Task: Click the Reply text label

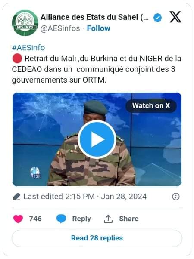Action: click(81, 219)
